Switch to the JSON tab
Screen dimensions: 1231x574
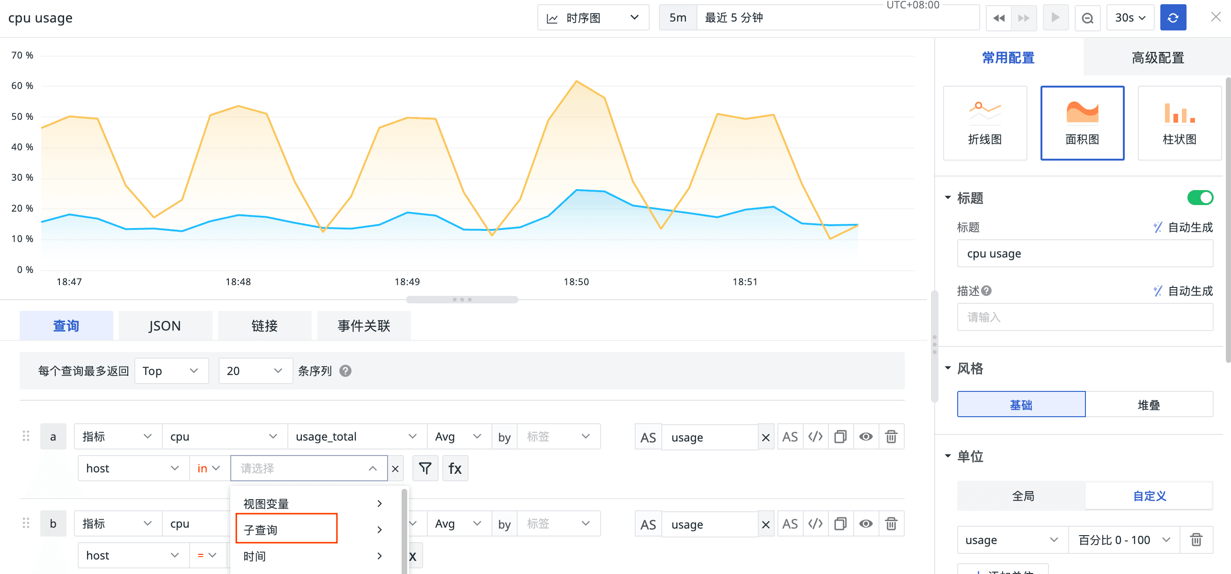click(165, 325)
